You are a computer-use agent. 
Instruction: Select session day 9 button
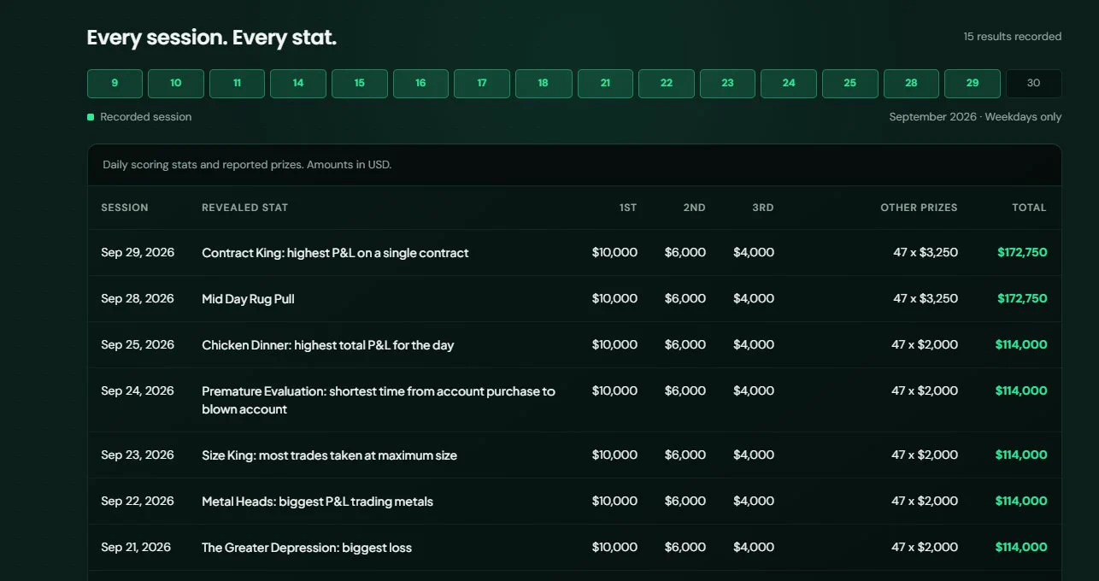(x=115, y=84)
